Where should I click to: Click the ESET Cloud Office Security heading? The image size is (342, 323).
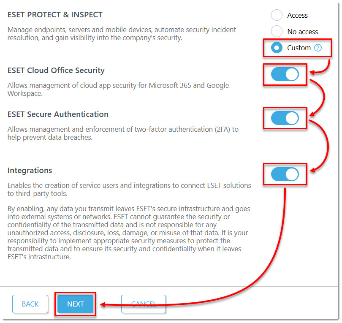point(56,71)
